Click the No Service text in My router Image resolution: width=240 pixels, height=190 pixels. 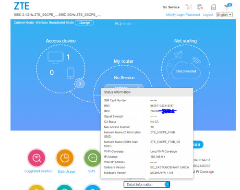pos(124,78)
